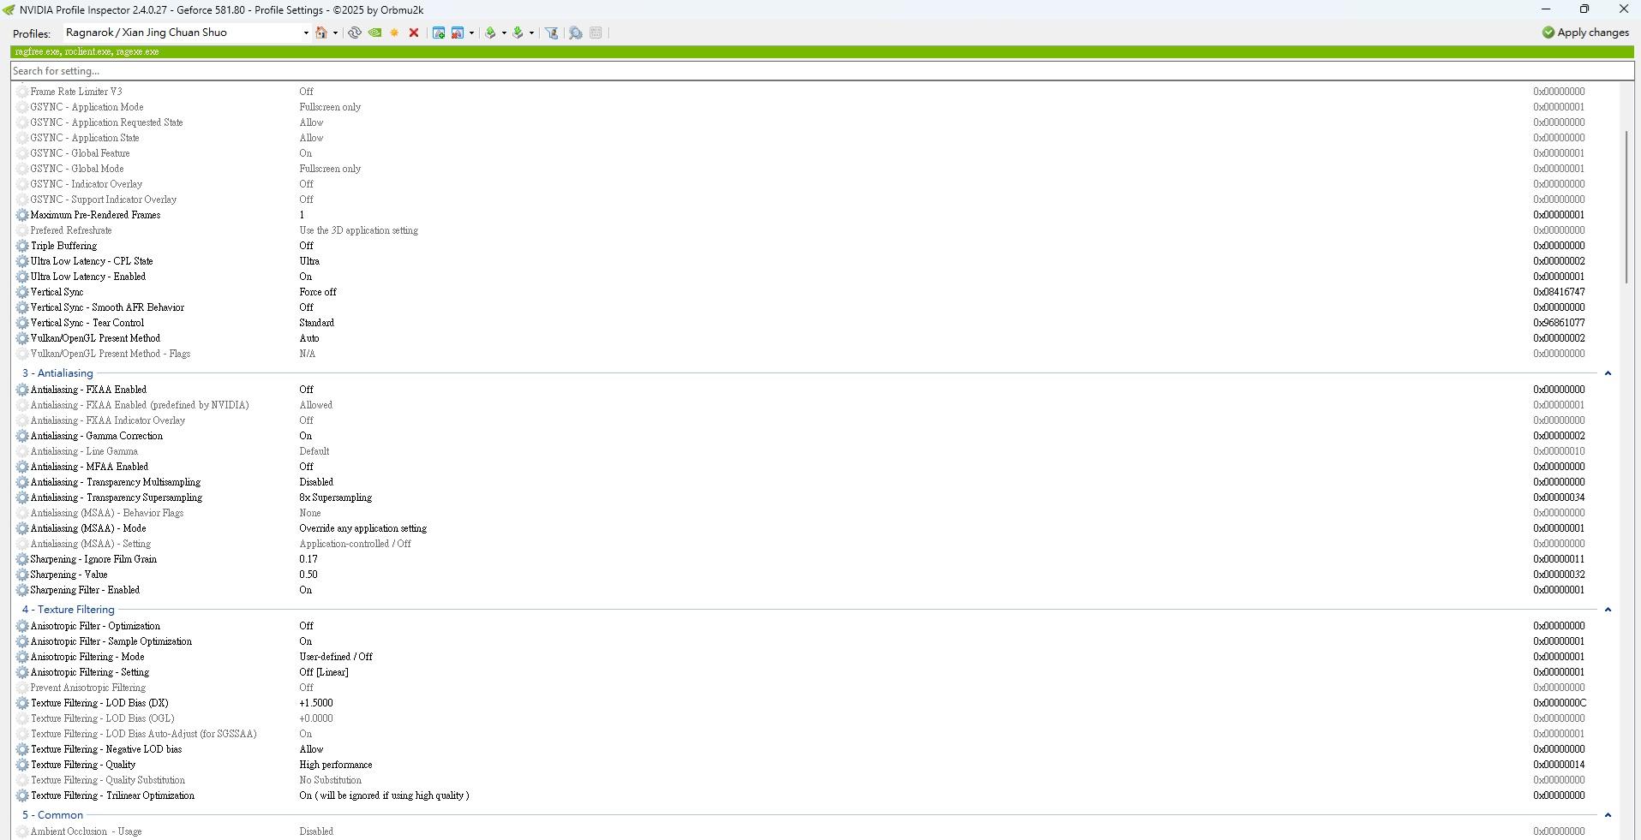Click the remove application from profile icon

pyautogui.click(x=458, y=33)
